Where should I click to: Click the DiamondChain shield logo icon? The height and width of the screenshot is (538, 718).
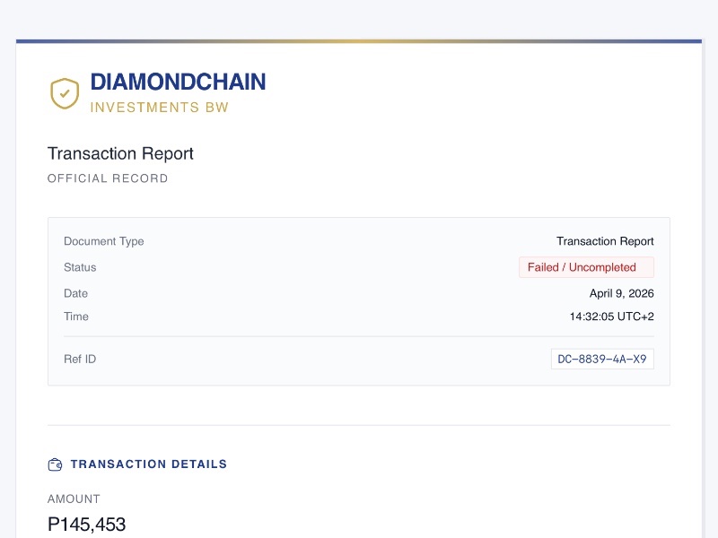(65, 93)
